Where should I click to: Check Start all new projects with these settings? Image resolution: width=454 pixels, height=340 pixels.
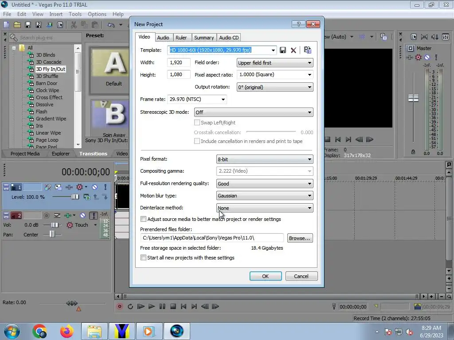click(x=143, y=258)
